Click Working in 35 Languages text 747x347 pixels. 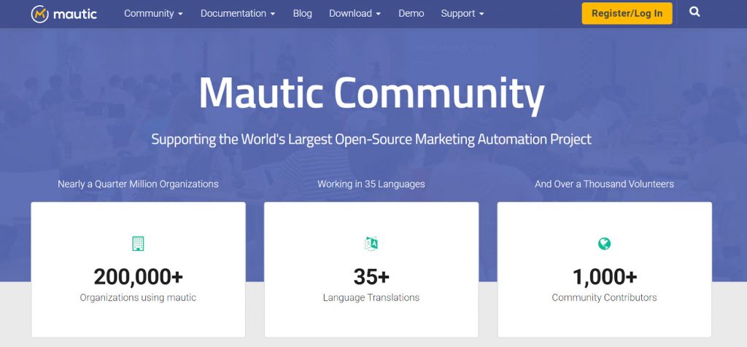pos(371,184)
